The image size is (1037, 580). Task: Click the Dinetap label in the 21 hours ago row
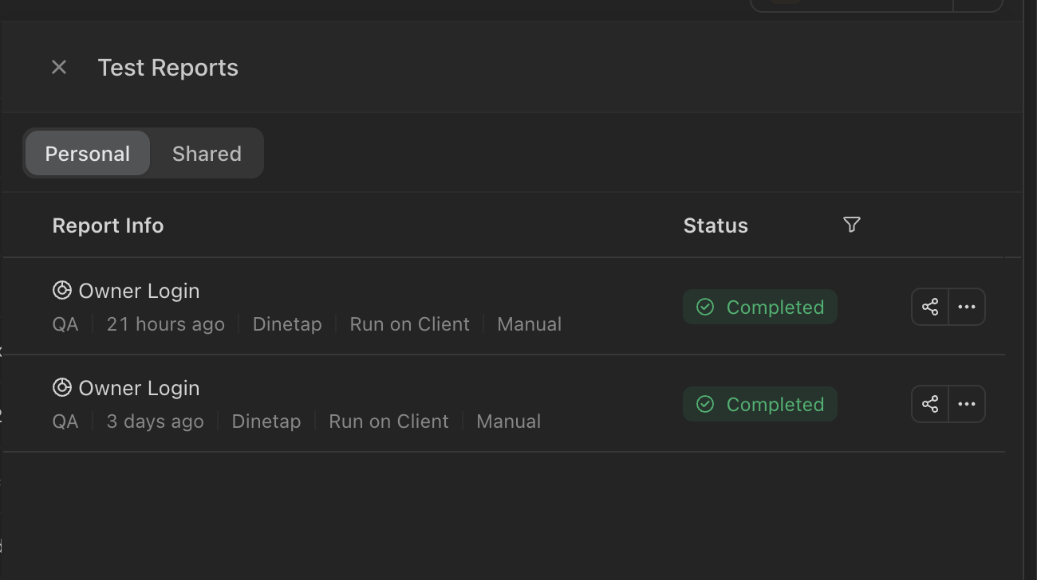tap(287, 325)
